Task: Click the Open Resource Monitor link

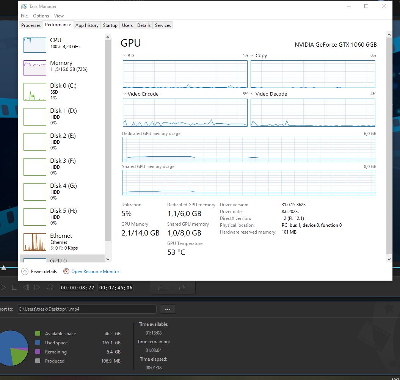Action: point(95,272)
